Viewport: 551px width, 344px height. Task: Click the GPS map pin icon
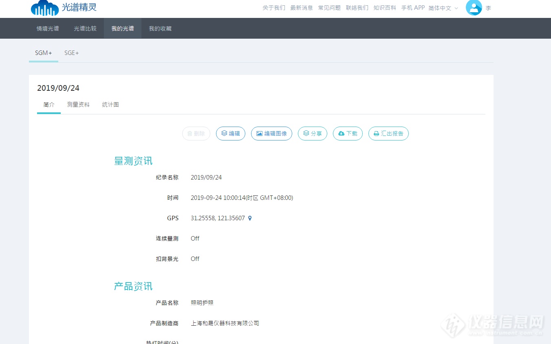pos(250,218)
